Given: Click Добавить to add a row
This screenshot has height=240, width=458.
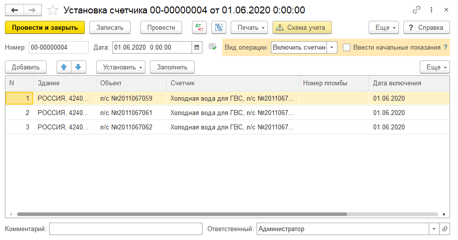Looking at the screenshot, I should [x=25, y=67].
